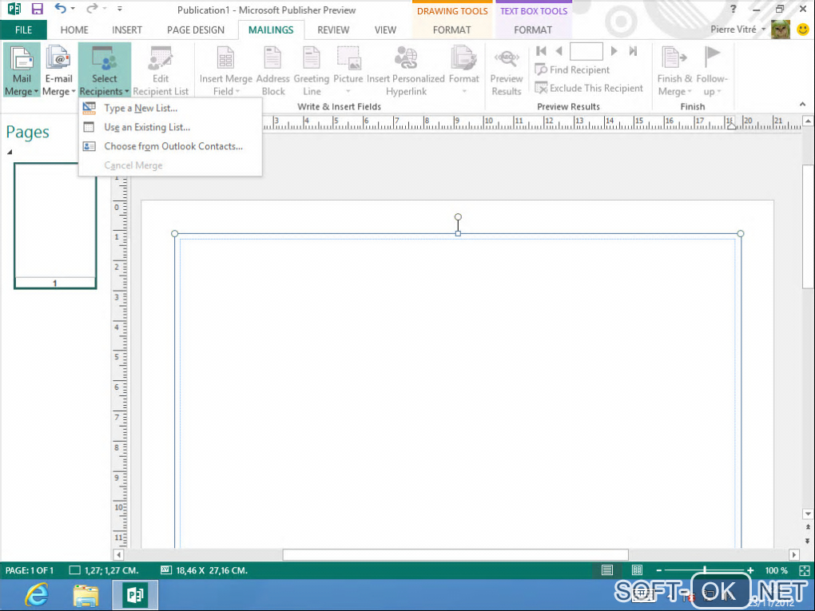Image resolution: width=815 pixels, height=611 pixels.
Task: Switch to the VIEW tab
Action: pos(385,30)
